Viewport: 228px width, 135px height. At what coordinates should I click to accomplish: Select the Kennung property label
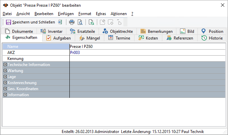click(36, 59)
